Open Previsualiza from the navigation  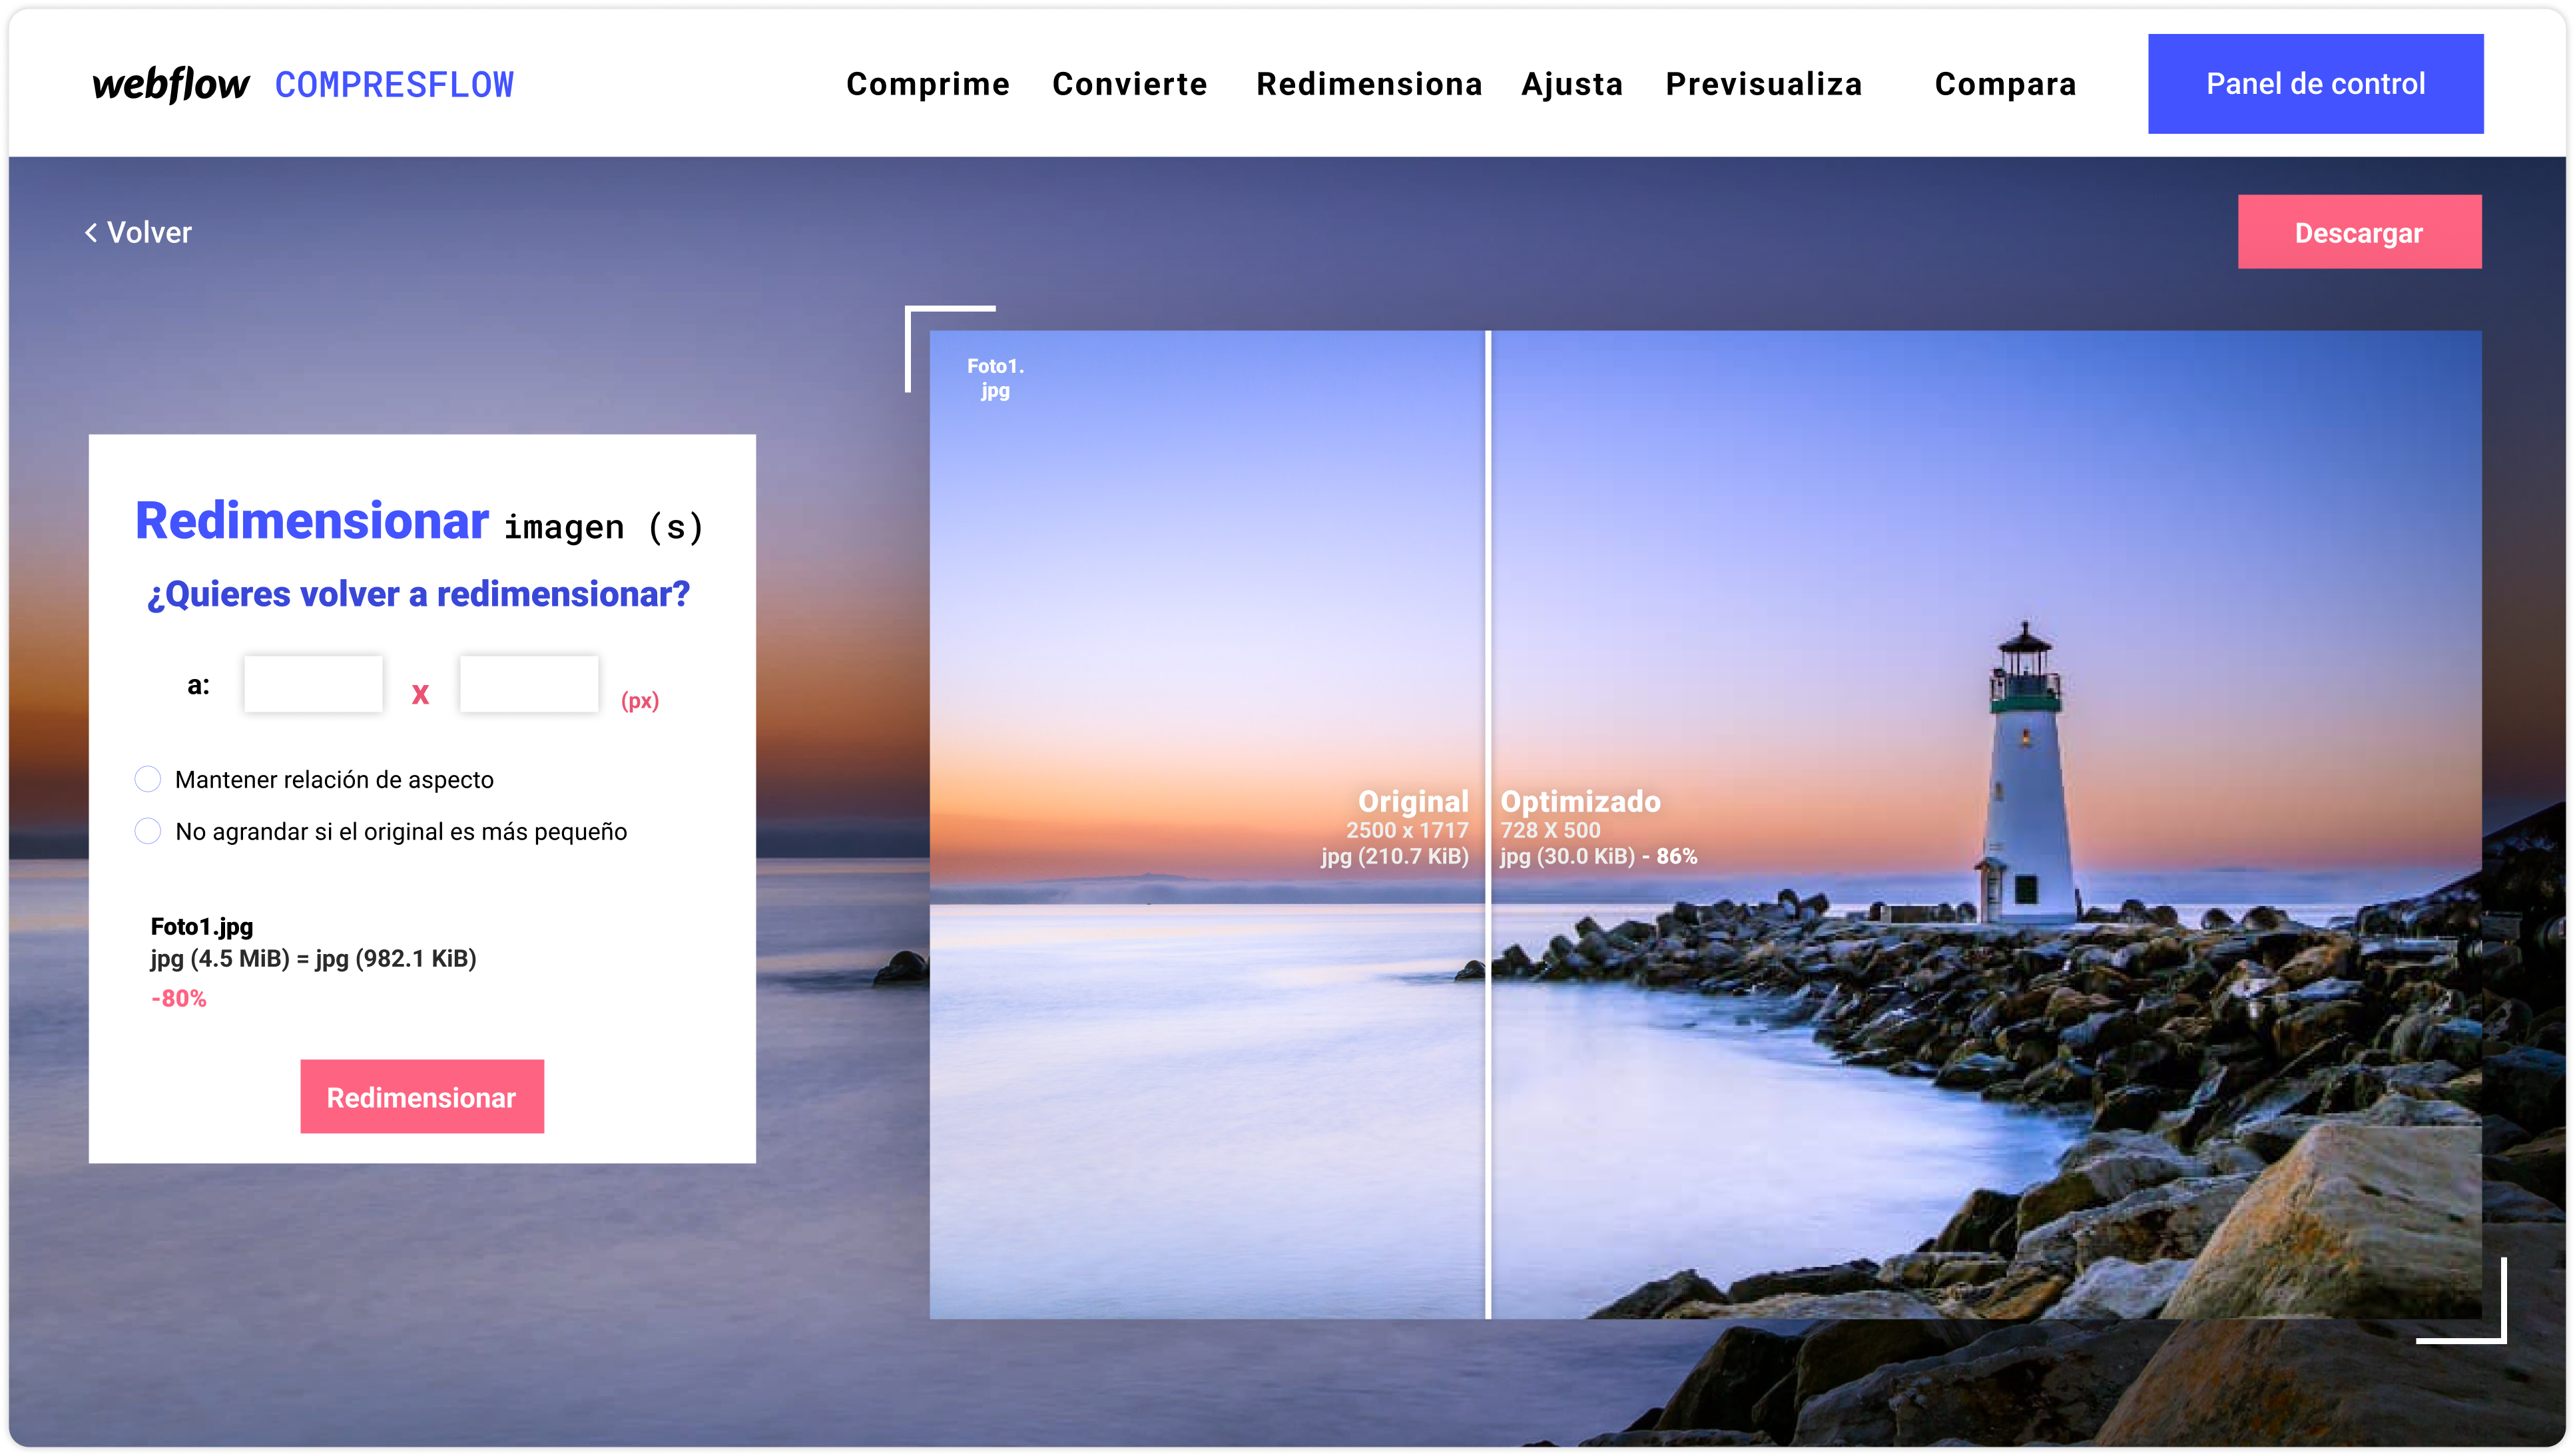pyautogui.click(x=1763, y=84)
